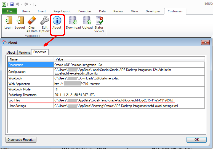
Task: Click the Diagnostic Report button
Action: (21, 140)
